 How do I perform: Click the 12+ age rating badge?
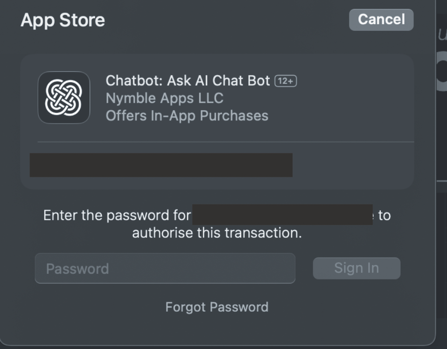coord(286,81)
